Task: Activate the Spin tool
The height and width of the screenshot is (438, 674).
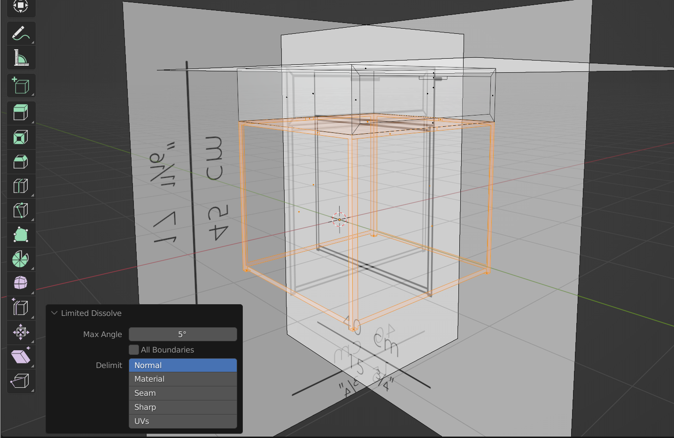Action: [x=21, y=259]
